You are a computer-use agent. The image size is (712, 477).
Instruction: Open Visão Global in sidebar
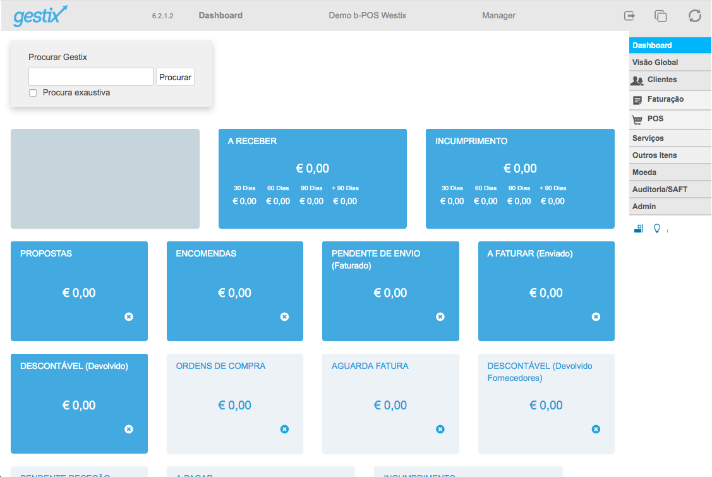(x=670, y=63)
